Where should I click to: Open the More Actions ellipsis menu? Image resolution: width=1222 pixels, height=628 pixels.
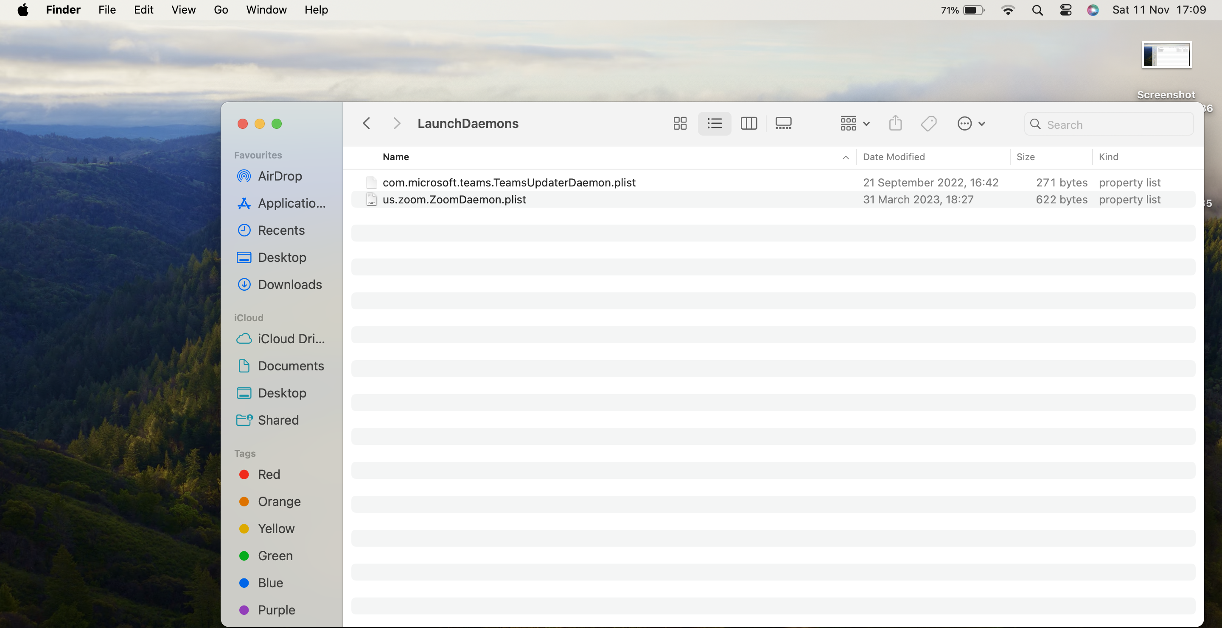point(970,124)
